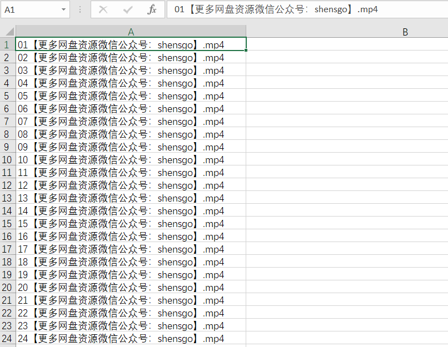Select row 21 header

click(7, 300)
